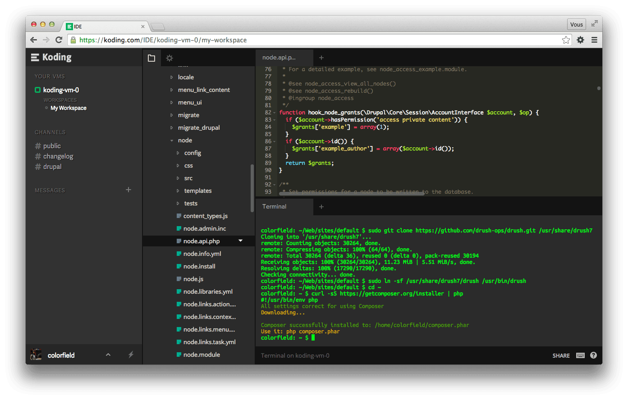628x400 pixels.
Task: Open the file panel settings gear
Action: pyautogui.click(x=170, y=58)
